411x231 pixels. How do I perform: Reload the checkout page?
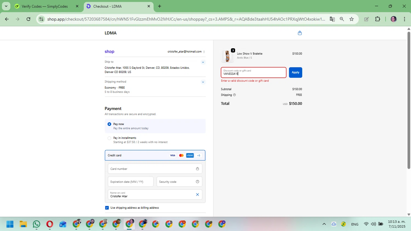(x=28, y=19)
